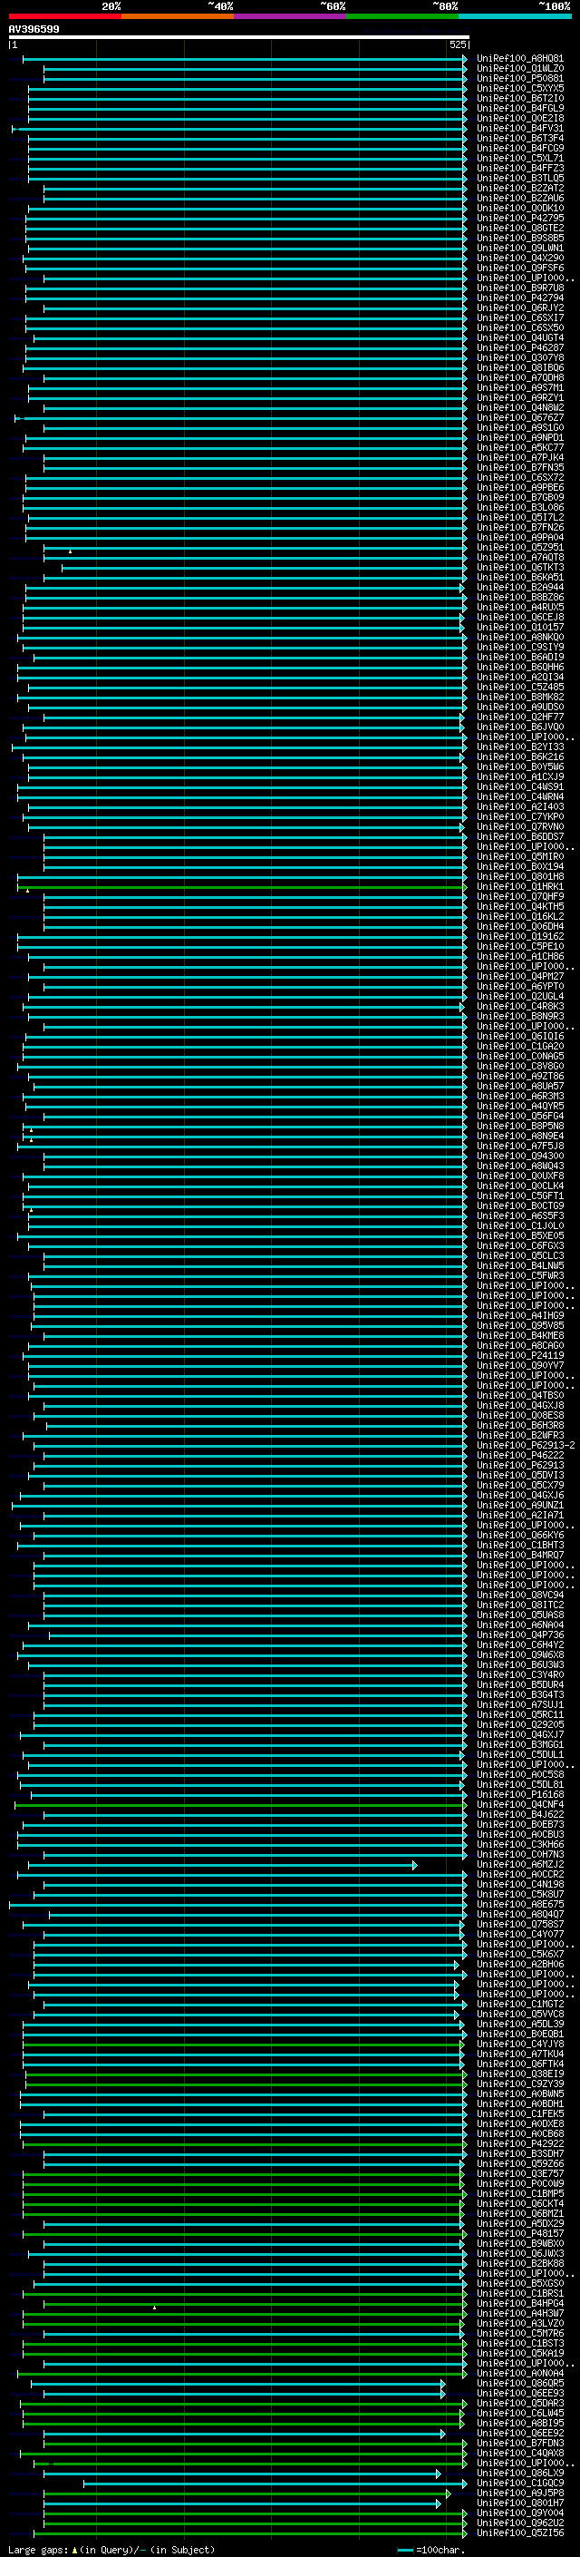580x2557 pixels.
Task: Select hit label UniRef100_Q0CLK4
Action: [x=519, y=1186]
